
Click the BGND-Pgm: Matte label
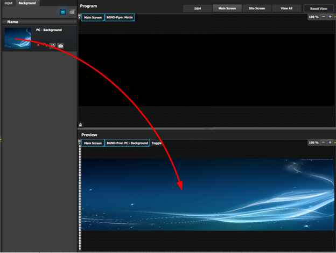(x=120, y=17)
